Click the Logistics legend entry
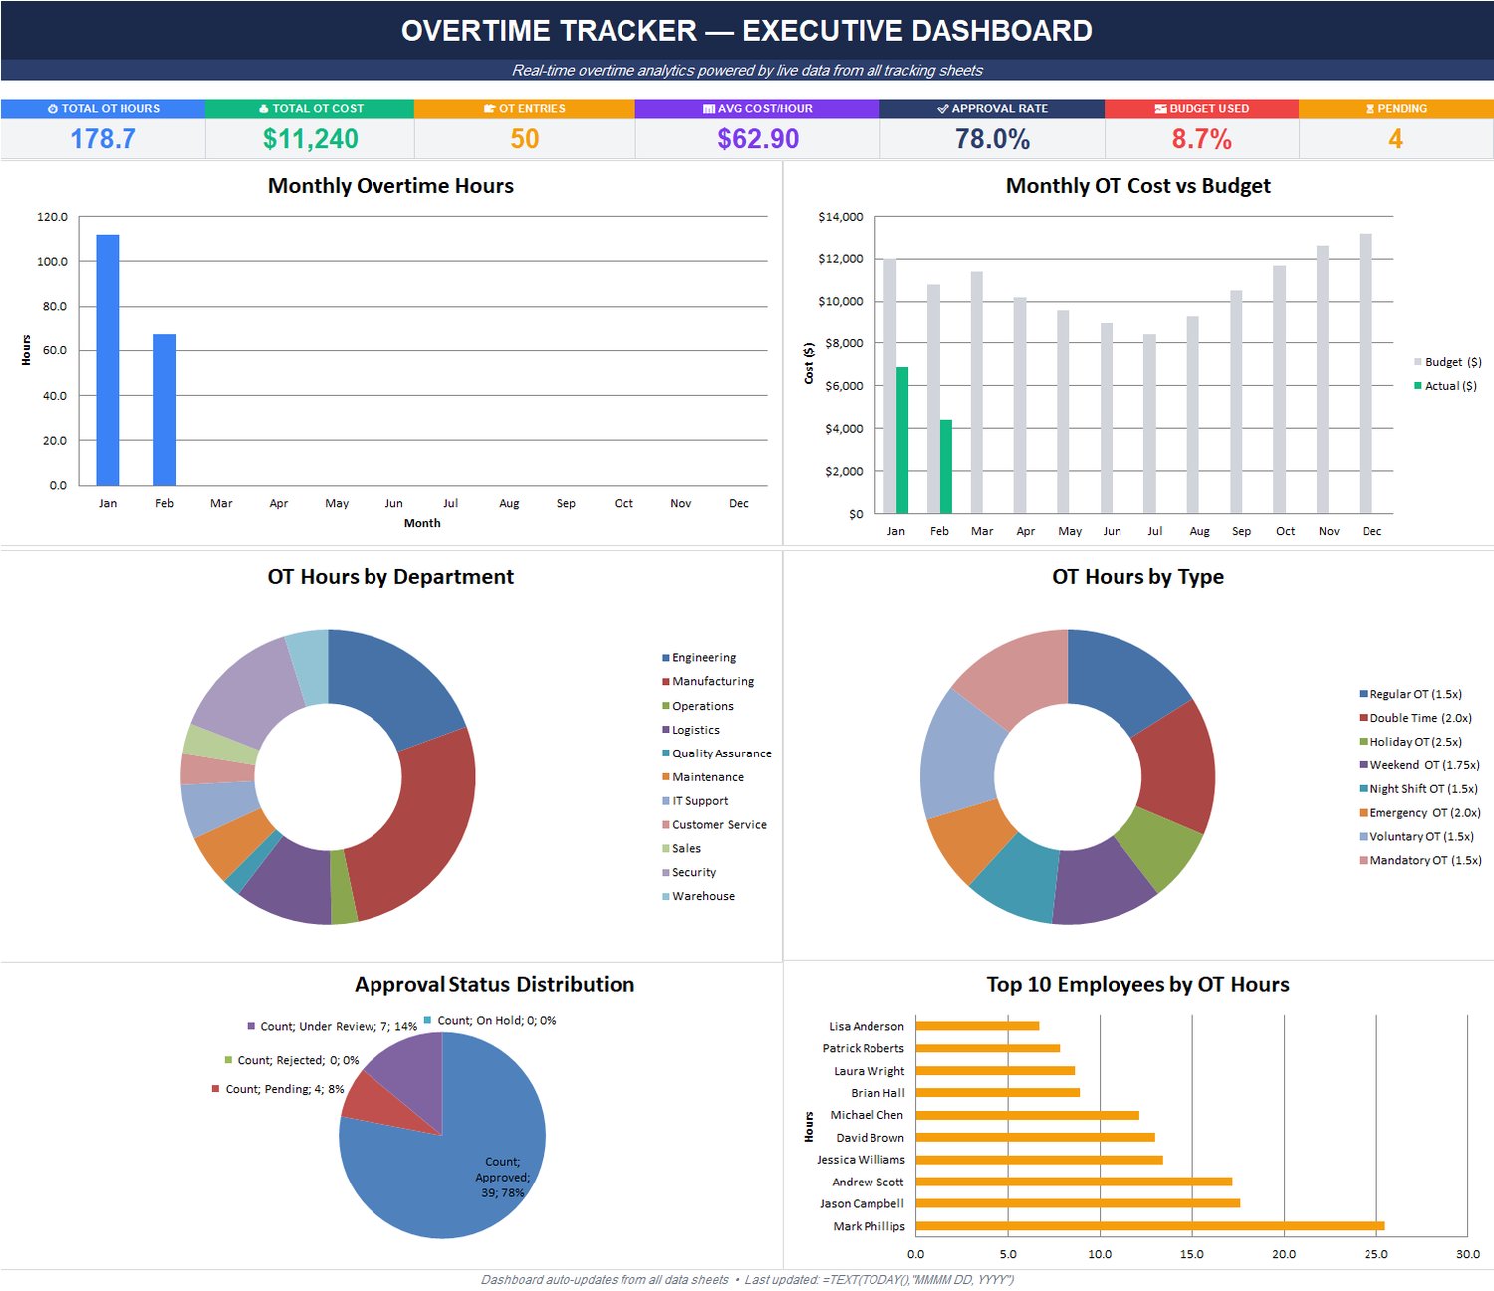This screenshot has height=1291, width=1494. point(691,730)
